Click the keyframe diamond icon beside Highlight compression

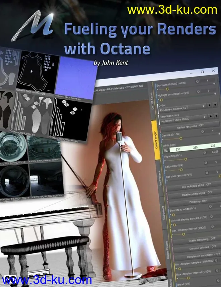(198, 91)
